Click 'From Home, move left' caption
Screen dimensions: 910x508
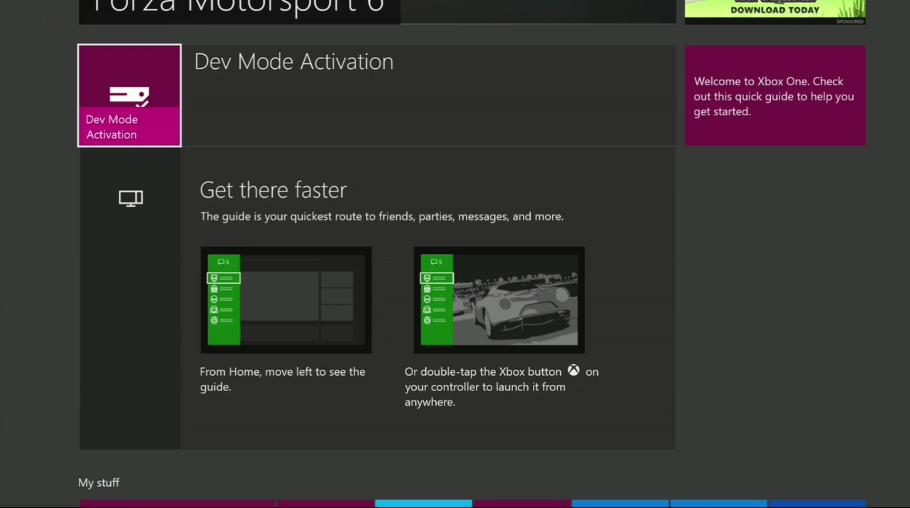click(x=282, y=379)
